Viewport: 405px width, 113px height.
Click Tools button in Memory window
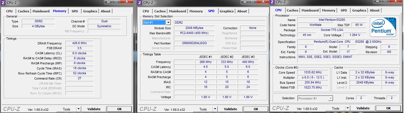point(67,109)
